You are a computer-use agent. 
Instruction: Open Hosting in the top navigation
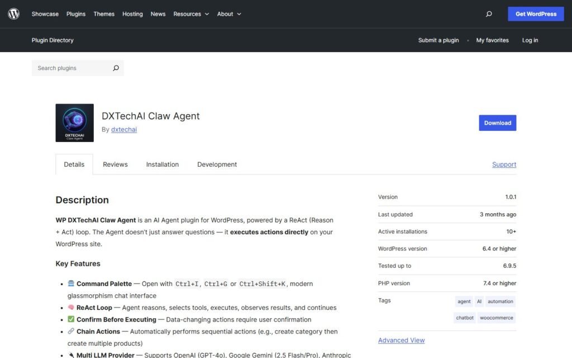(x=132, y=14)
